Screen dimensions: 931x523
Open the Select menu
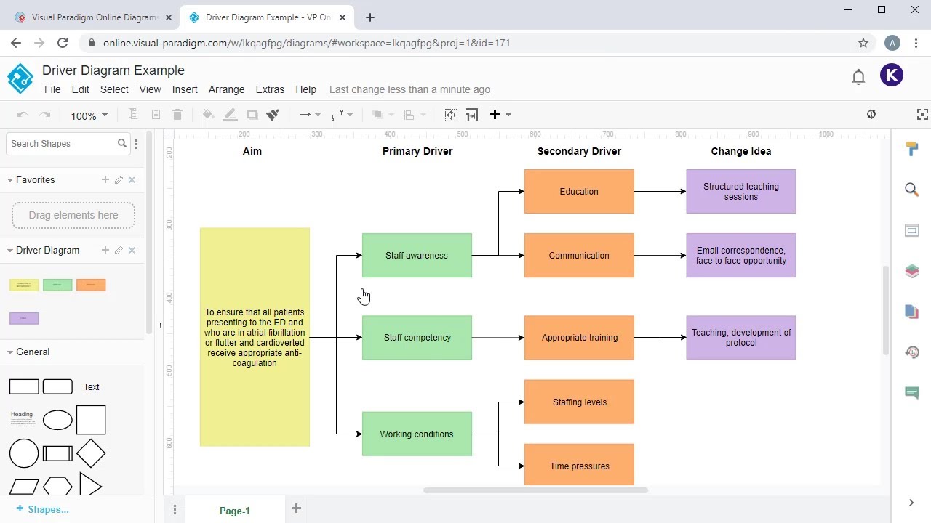pos(114,89)
